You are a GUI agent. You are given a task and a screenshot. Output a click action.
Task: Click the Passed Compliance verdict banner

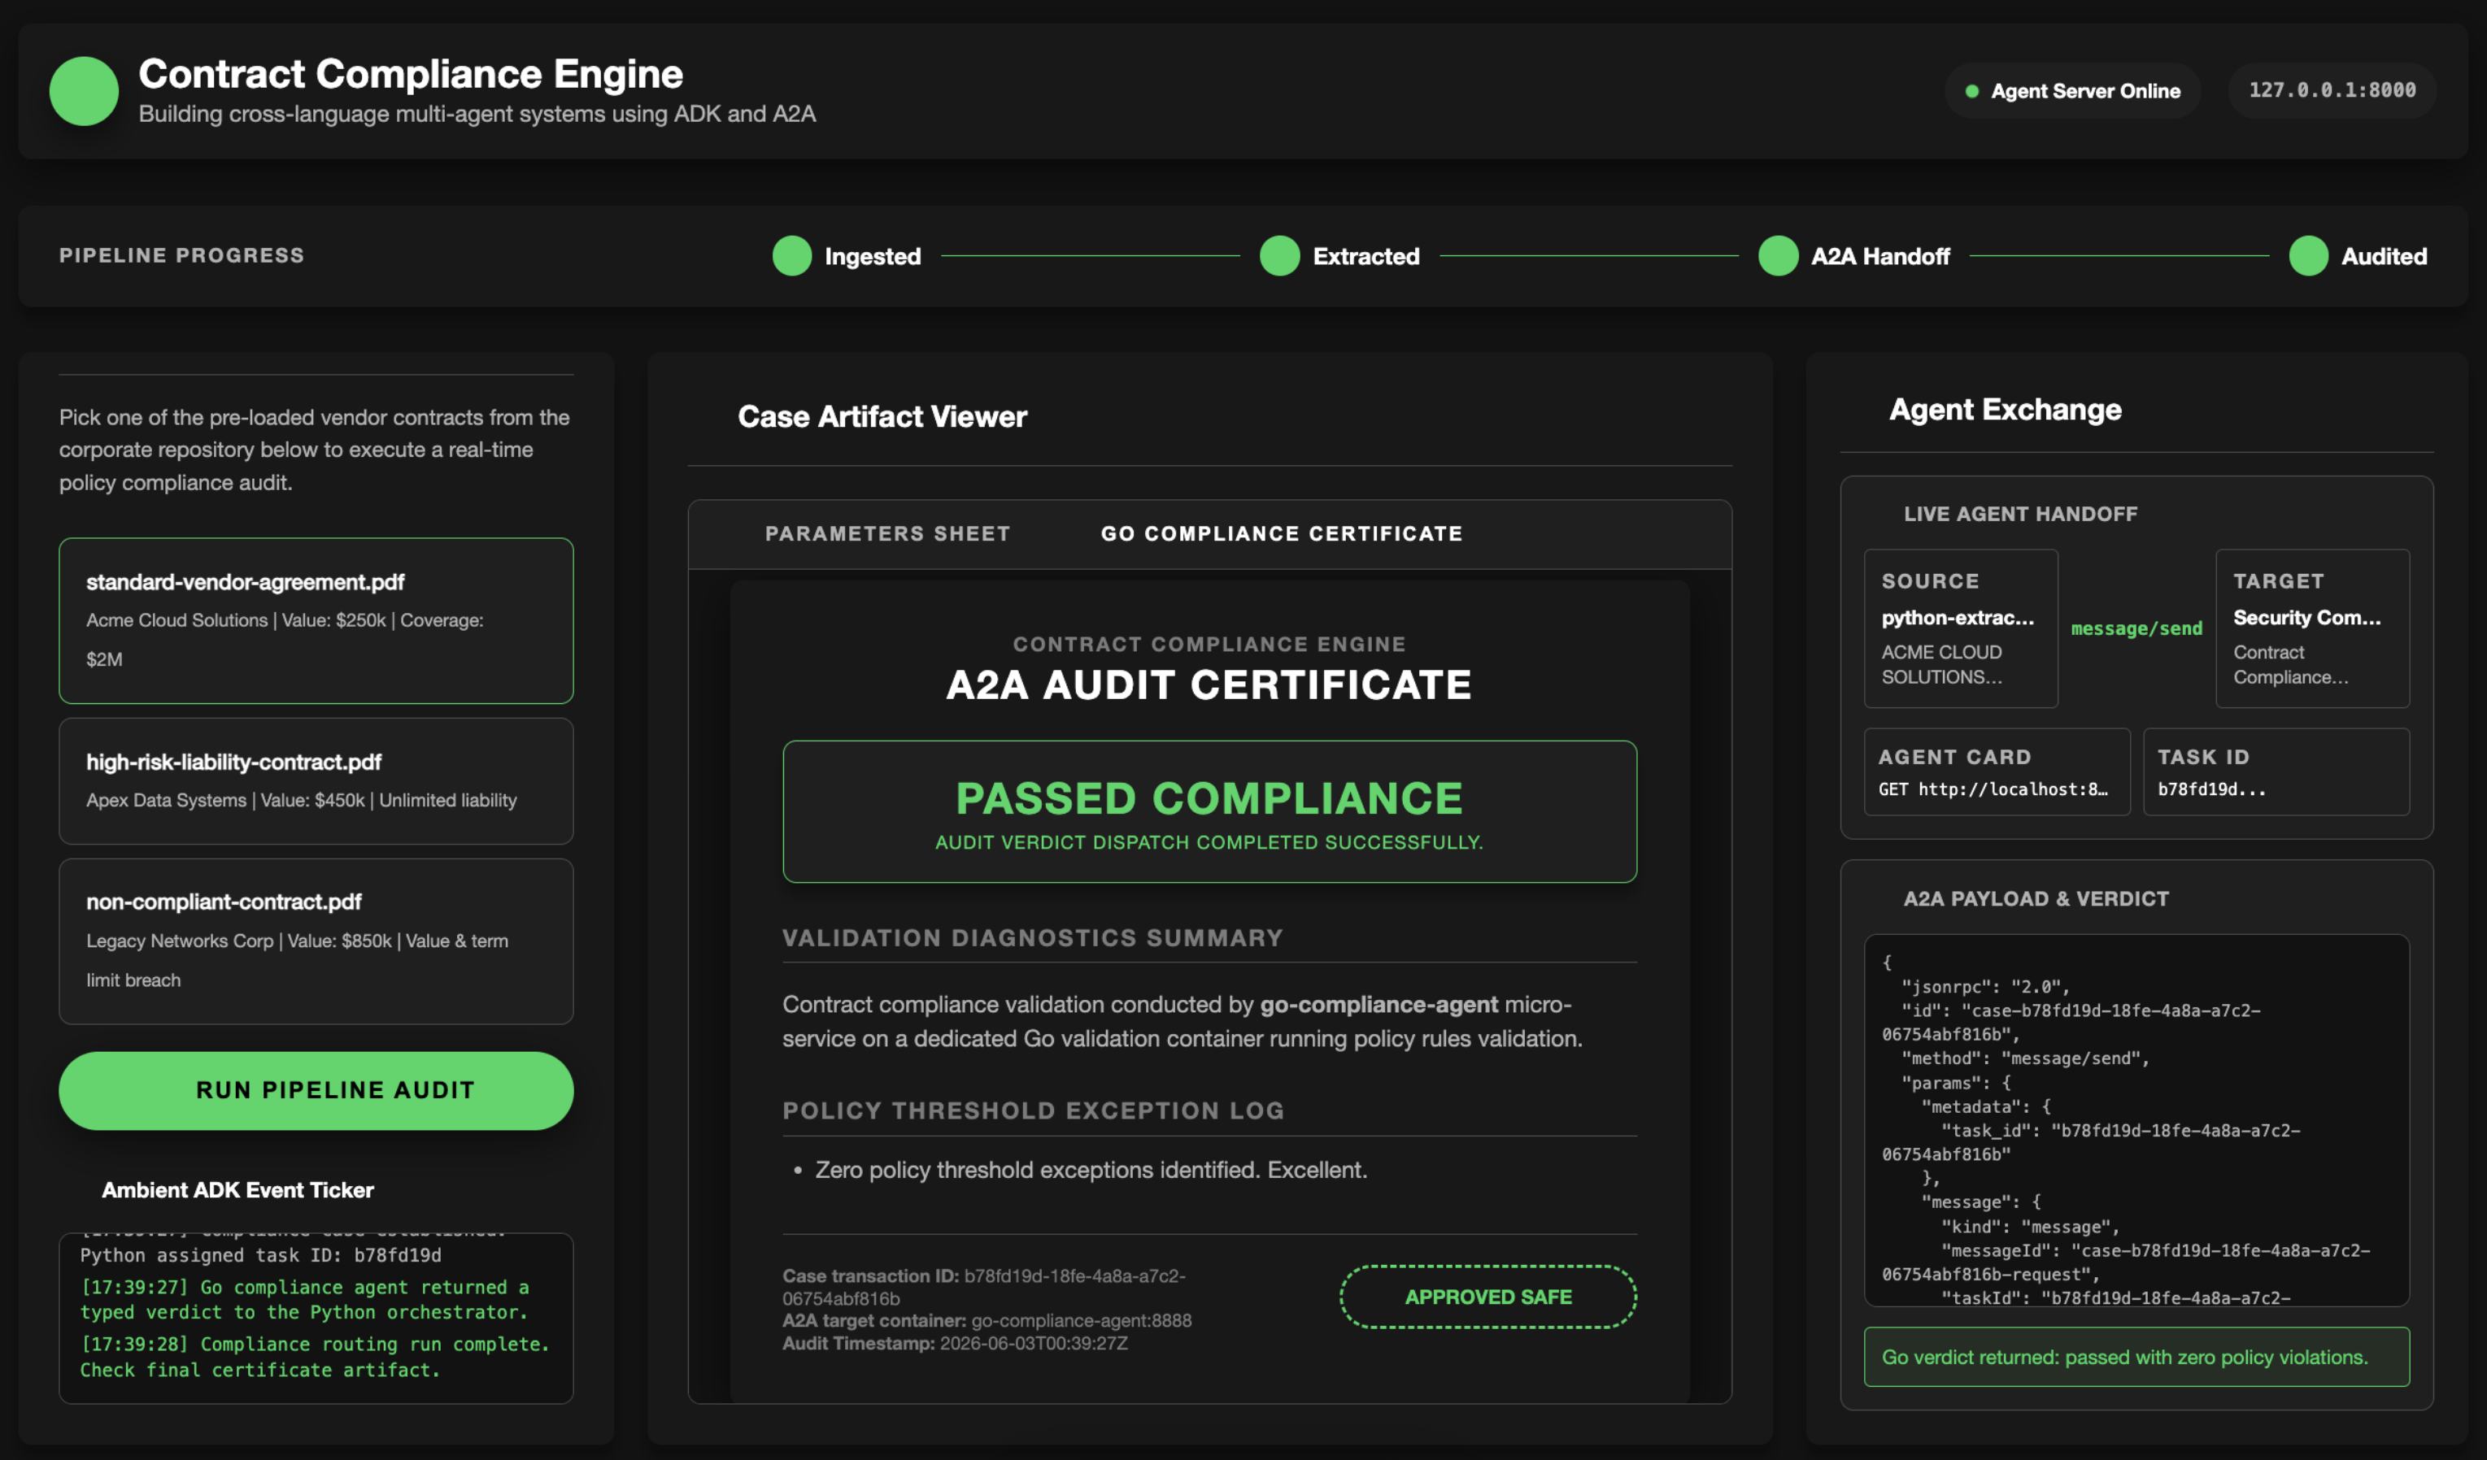point(1209,811)
